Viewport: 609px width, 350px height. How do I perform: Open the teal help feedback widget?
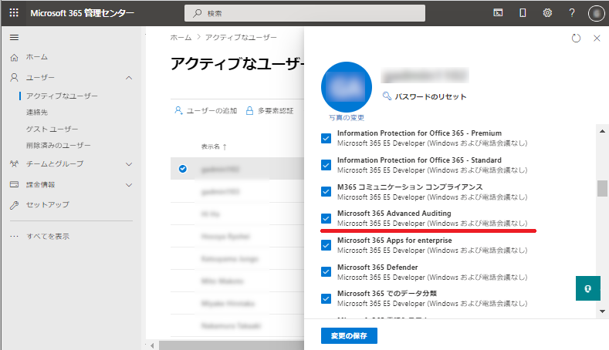tap(587, 288)
